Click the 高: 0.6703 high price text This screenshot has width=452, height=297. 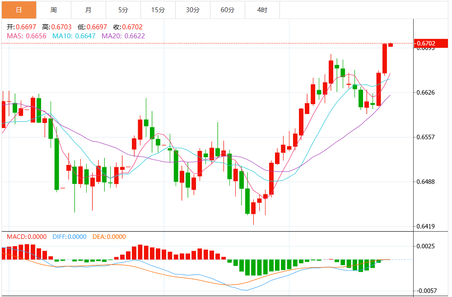tap(56, 27)
